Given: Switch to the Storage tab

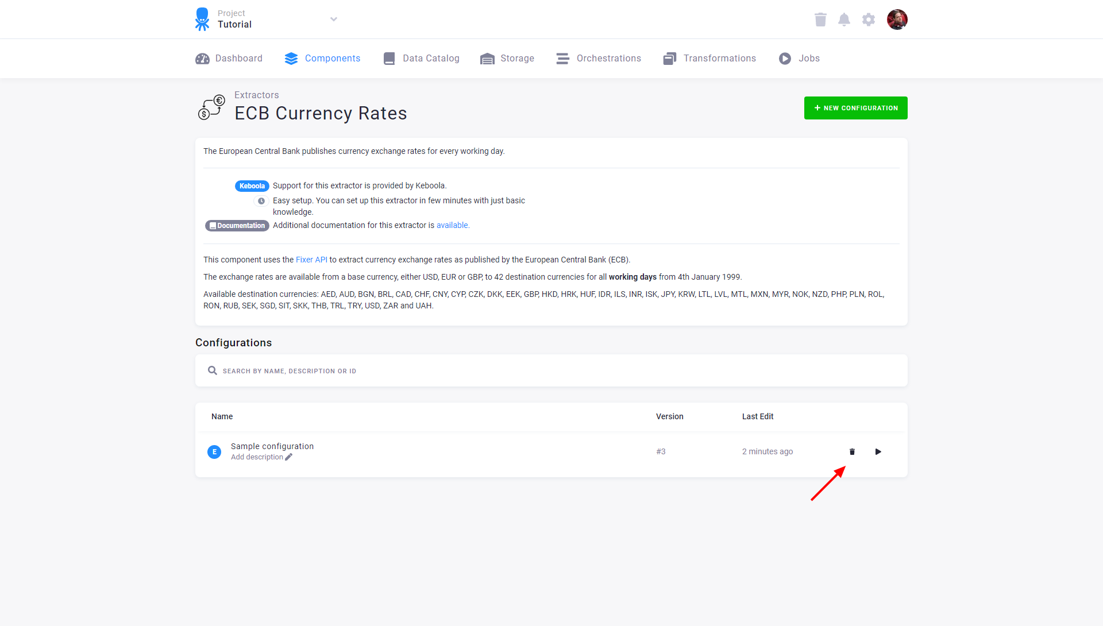Looking at the screenshot, I should [x=507, y=59].
